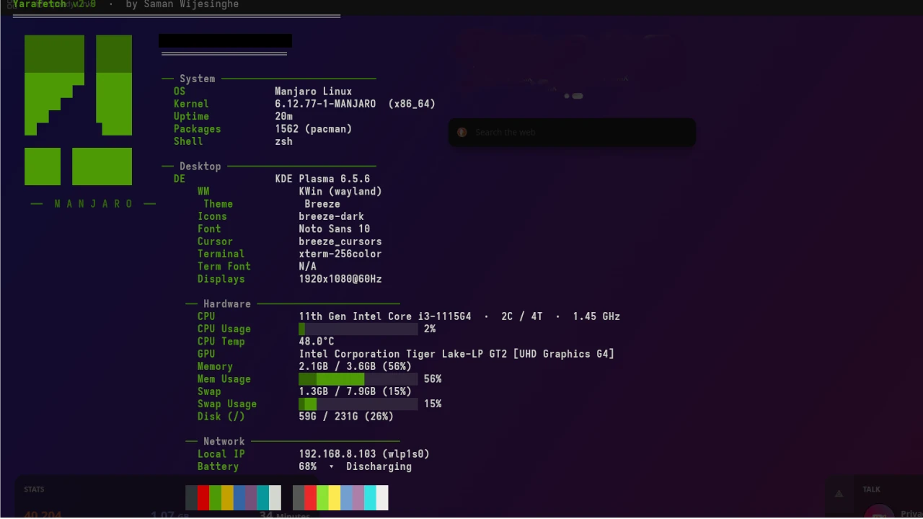Open the TALK panel header
This screenshot has width=923, height=519.
coord(871,489)
